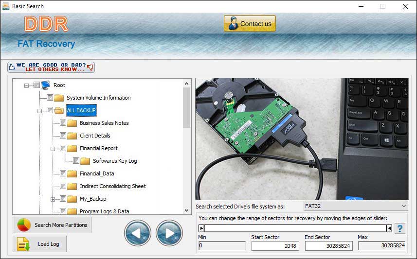Screen dimensions: 417x259
Task: Tick the My_Backup checkbox
Action: point(63,198)
